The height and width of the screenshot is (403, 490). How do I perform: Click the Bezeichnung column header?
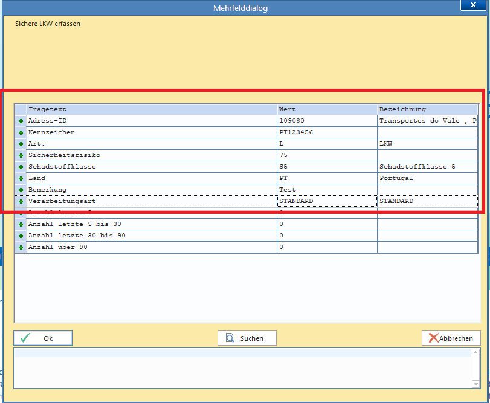[428, 109]
